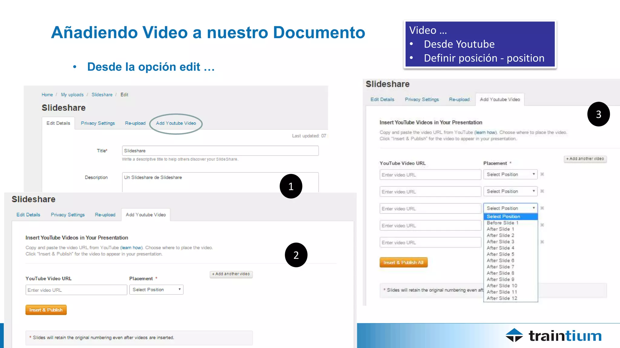Click Enter video URL field in screenshot 2
This screenshot has height=348, width=620.
click(76, 290)
